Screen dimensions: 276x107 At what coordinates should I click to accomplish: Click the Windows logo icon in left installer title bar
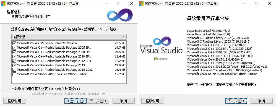click(3, 4)
